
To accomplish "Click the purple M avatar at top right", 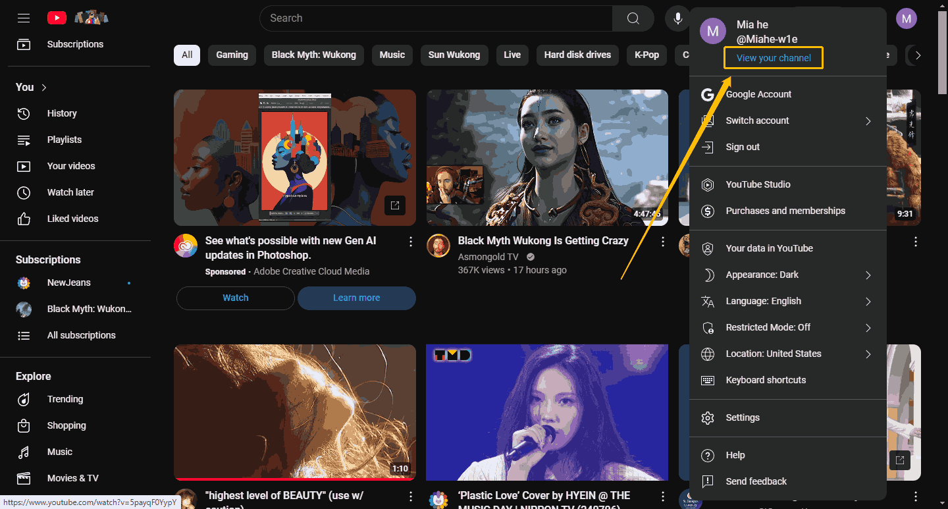I will pos(907,18).
